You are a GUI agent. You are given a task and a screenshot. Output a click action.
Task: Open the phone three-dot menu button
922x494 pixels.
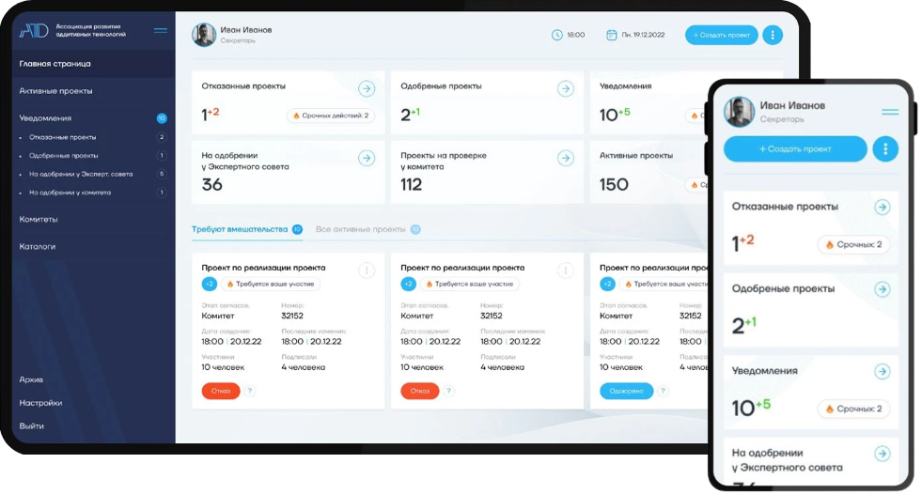885,149
